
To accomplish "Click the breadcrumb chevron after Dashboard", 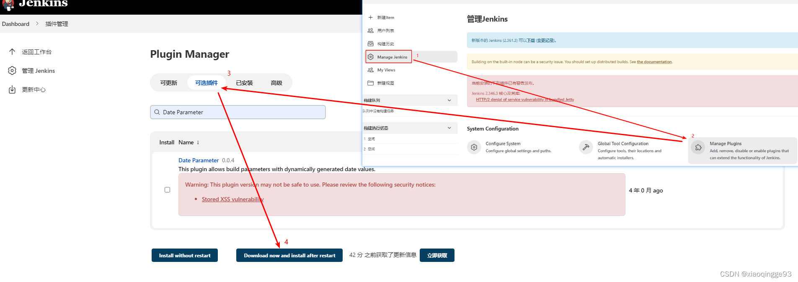I will (x=37, y=24).
